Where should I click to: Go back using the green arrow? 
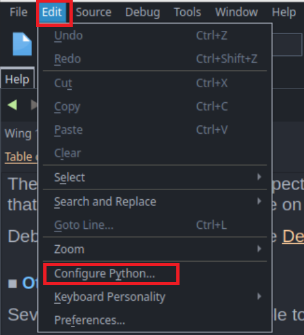[x=12, y=105]
